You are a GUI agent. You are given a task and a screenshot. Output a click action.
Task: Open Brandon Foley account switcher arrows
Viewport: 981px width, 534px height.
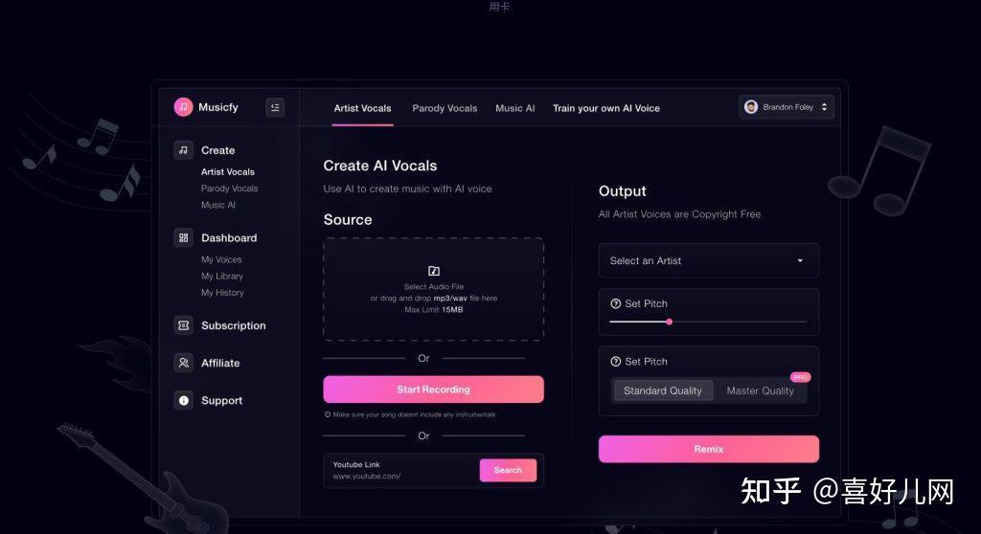(x=824, y=107)
